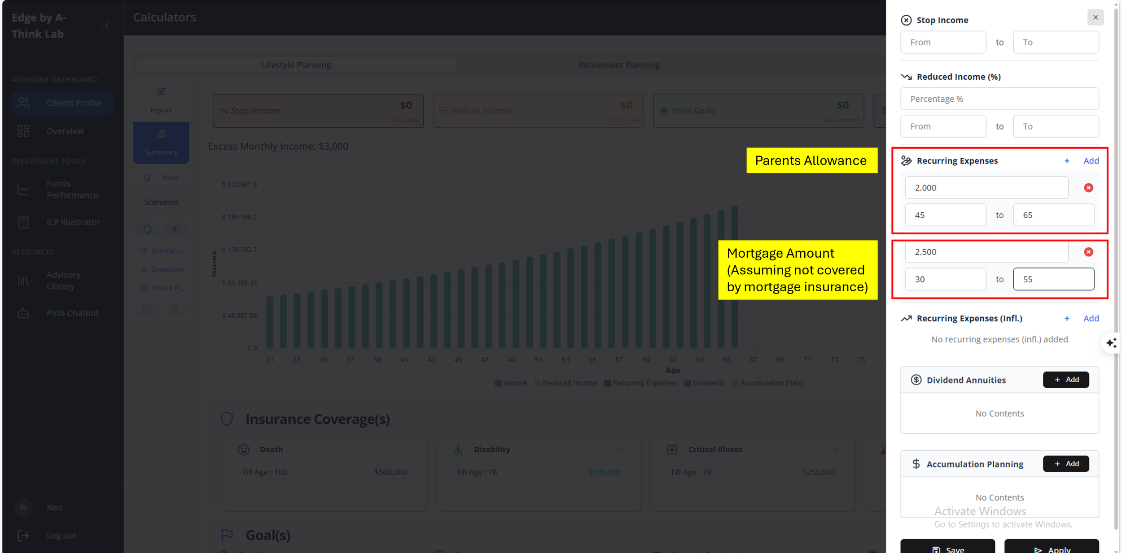This screenshot has width=1122, height=553.
Task: Click the Funds Performance chart icon
Action: tap(23, 189)
